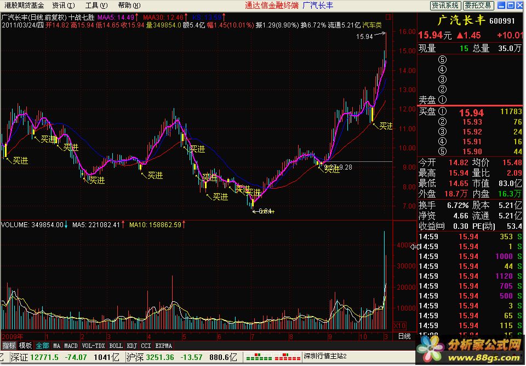Viewport: 526px width, 366px height.
Task: Click the 十战七胜 indicator name
Action: [82, 17]
